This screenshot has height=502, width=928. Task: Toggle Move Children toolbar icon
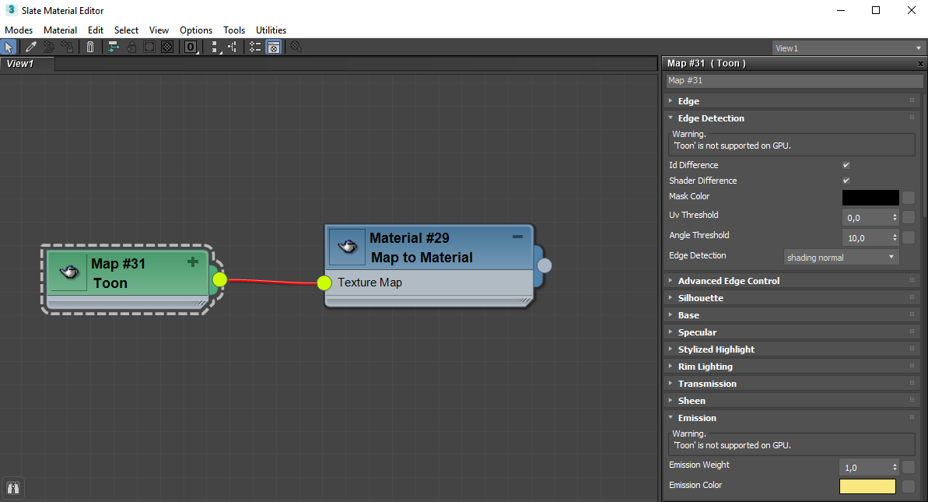tap(114, 47)
